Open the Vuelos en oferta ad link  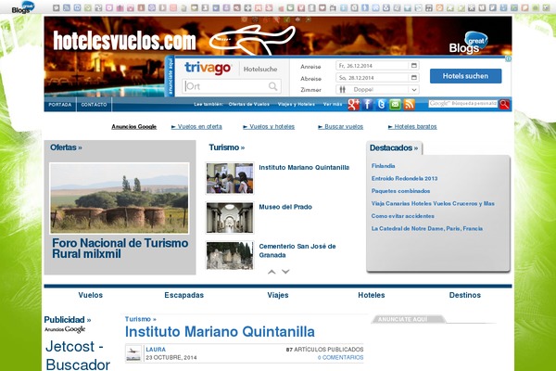click(x=196, y=126)
